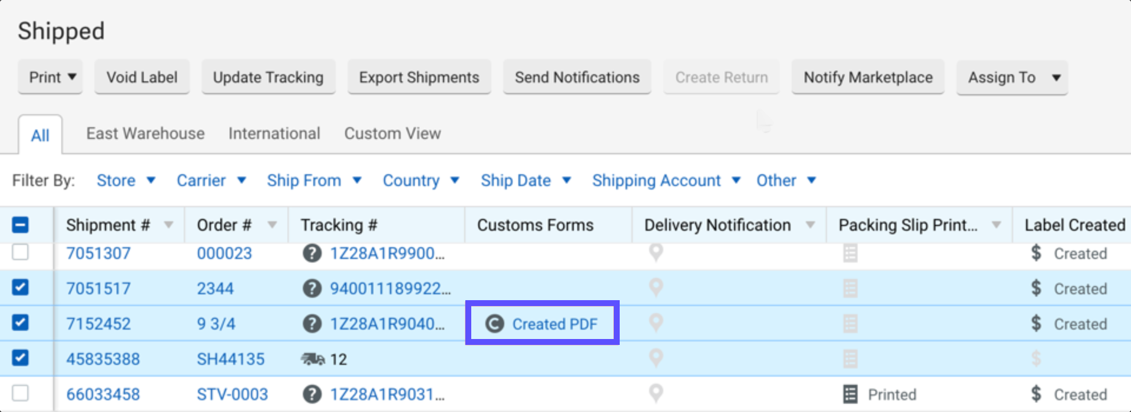The image size is (1131, 412).
Task: Toggle the select-all checkbox in the header
Action: (21, 224)
